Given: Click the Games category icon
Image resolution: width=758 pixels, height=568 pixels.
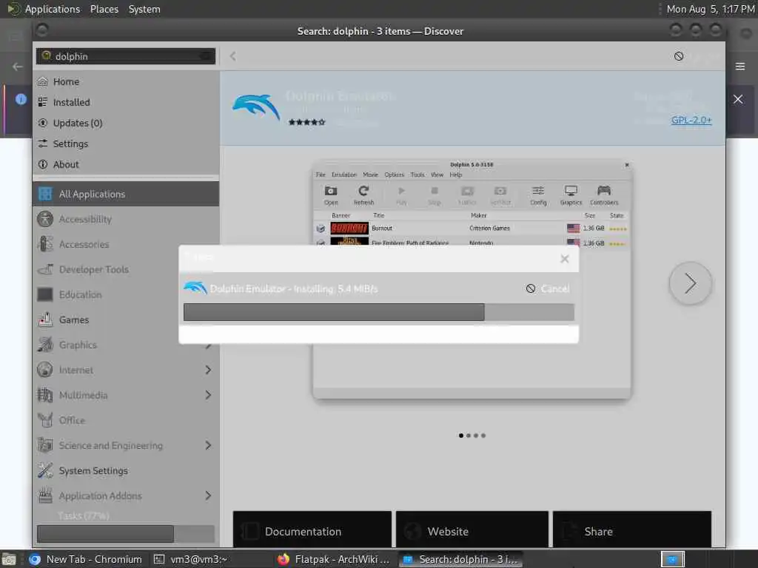Looking at the screenshot, I should 45,319.
